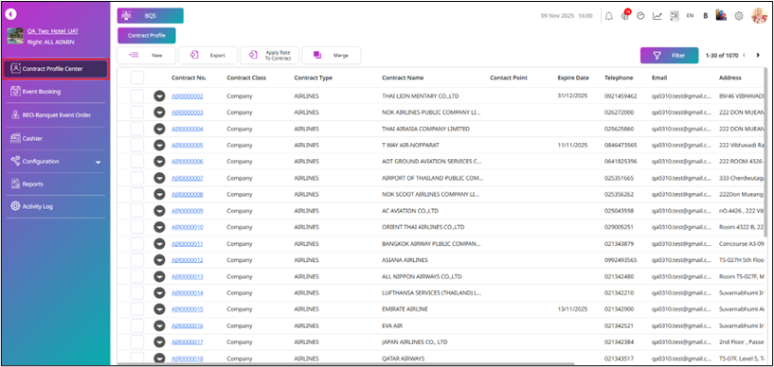Expand row dropdown for AIR0000014
Image resolution: width=774 pixels, height=367 pixels.
(159, 292)
